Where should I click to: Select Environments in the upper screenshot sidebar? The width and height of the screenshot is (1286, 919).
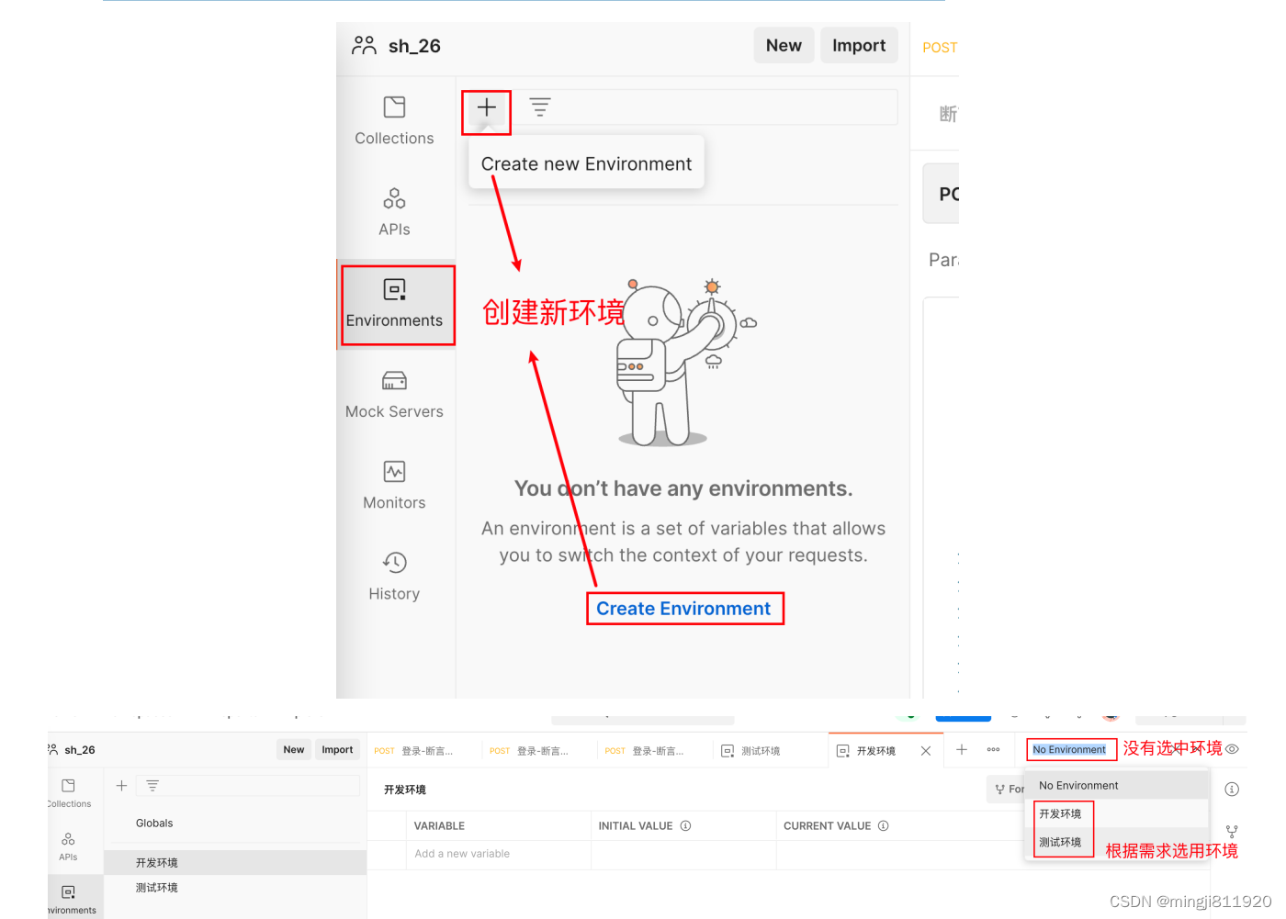397,305
